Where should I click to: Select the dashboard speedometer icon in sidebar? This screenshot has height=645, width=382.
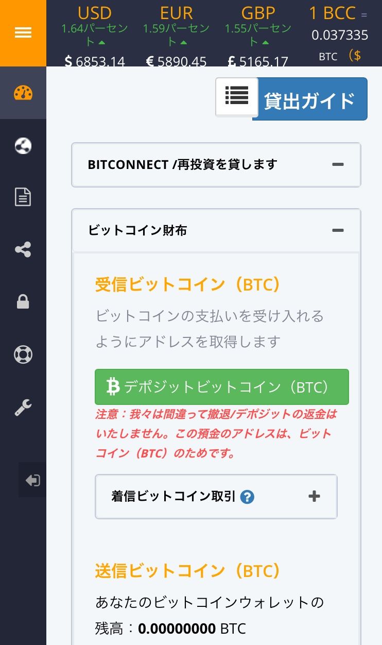pyautogui.click(x=23, y=93)
